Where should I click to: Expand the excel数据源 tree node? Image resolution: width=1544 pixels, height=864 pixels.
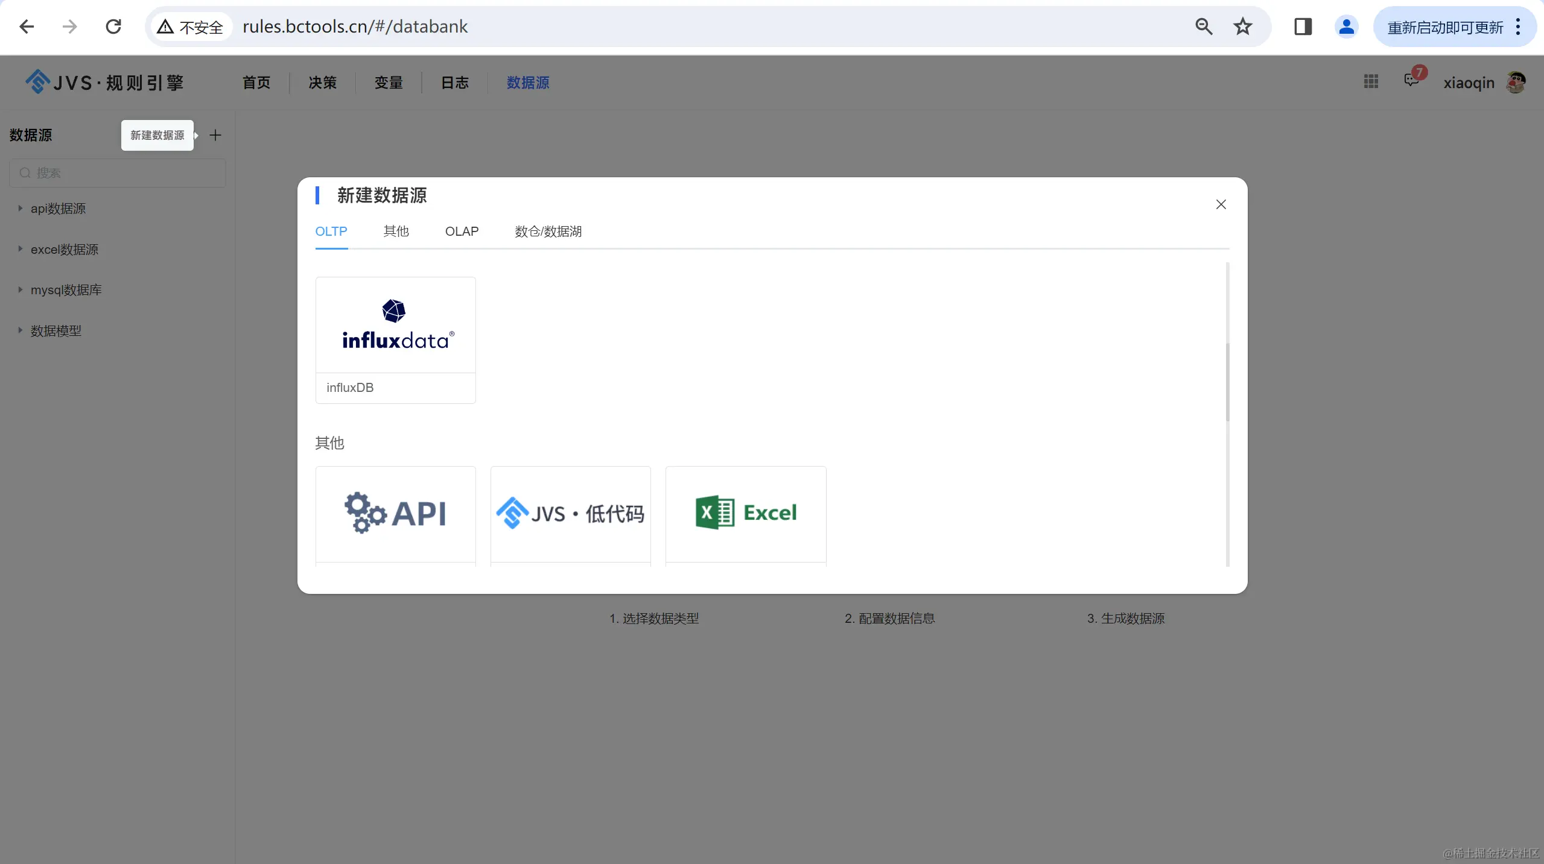point(20,249)
